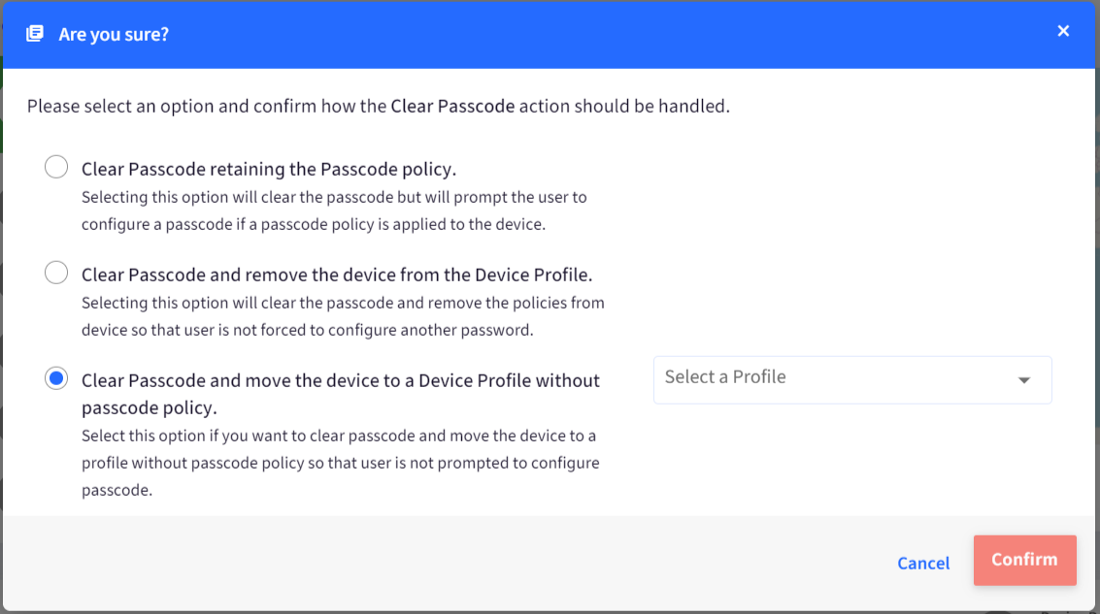Click the description under the move device option
This screenshot has width=1100, height=614.
click(x=340, y=463)
